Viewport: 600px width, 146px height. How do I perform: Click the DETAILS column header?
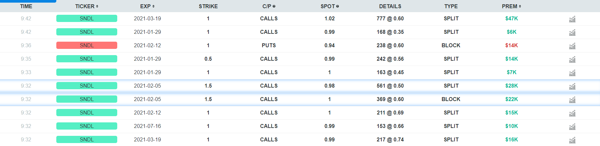click(x=390, y=6)
